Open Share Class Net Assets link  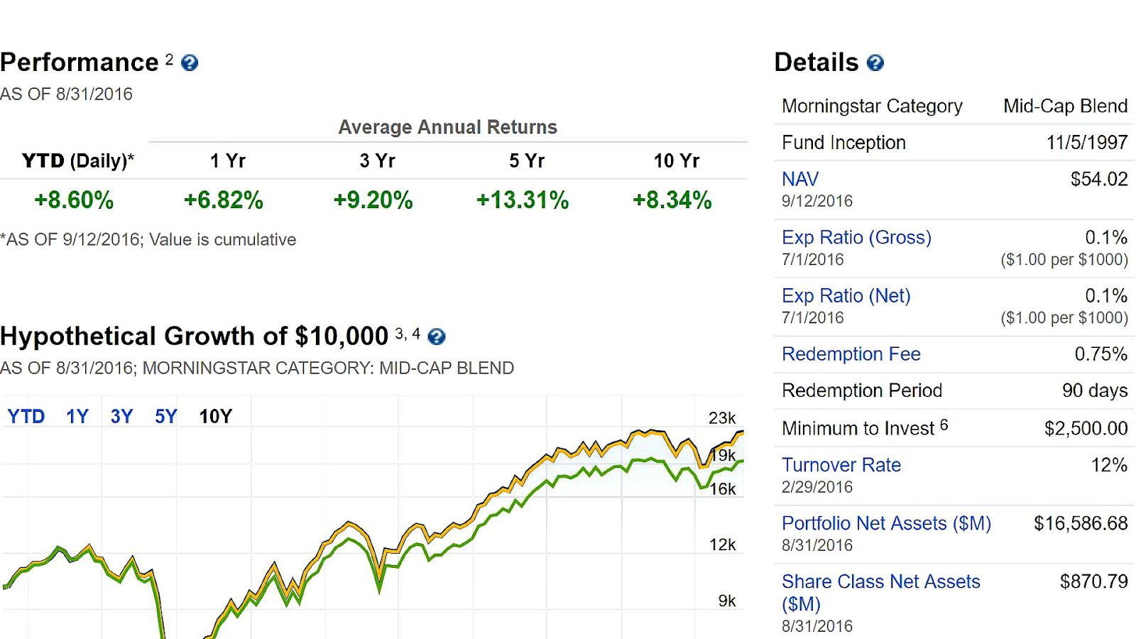tap(880, 581)
